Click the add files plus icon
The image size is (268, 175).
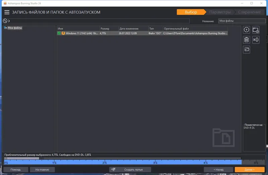point(246,30)
